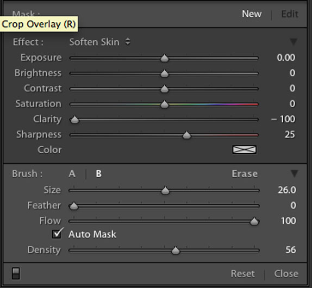Click the Color label
Viewport: 312px width, 288px height.
click(49, 150)
